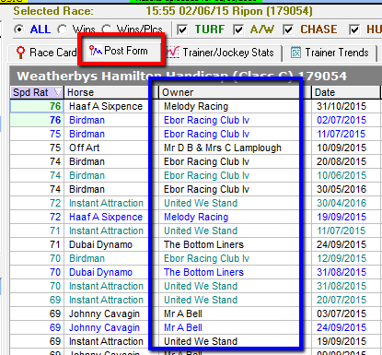Click Melody Racing owner dated 19/09/2015

(x=196, y=217)
